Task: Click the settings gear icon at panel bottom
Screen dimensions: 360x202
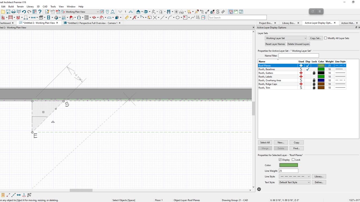Action: [x=259, y=189]
